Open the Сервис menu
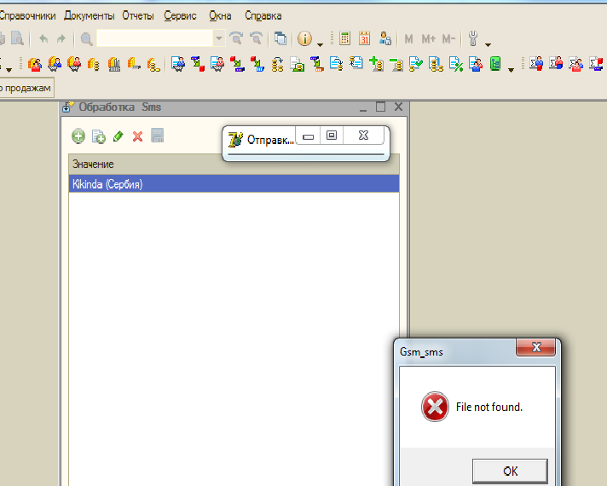The image size is (607, 486). coord(180,16)
